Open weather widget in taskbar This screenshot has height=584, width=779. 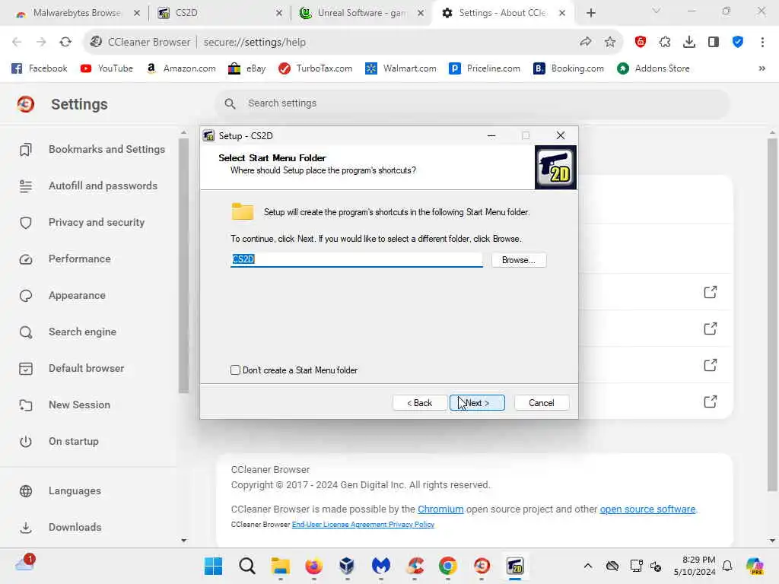point(24,563)
